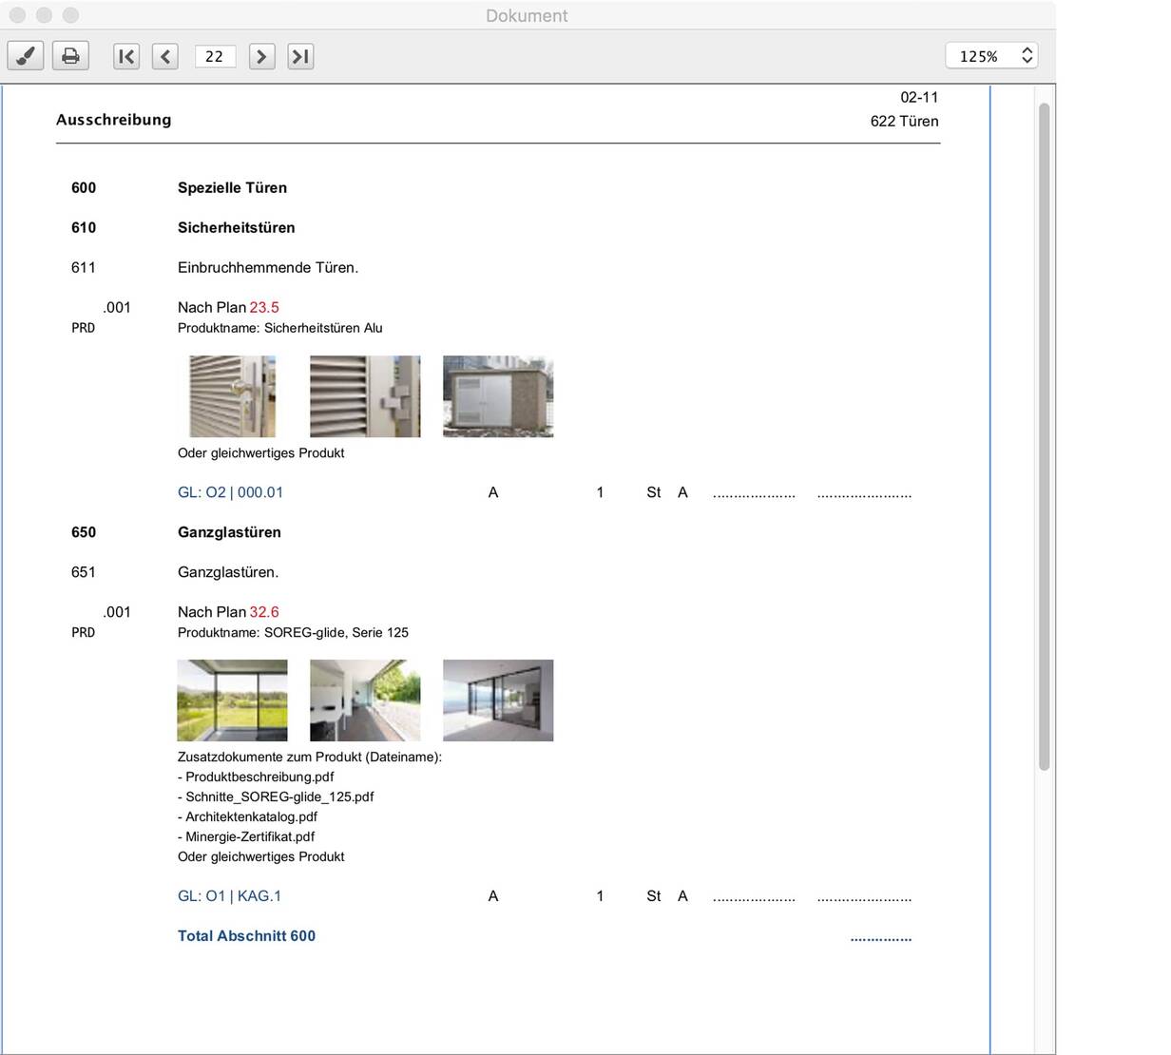Advance to the next page
Image resolution: width=1171 pixels, height=1055 pixels.
(x=261, y=56)
